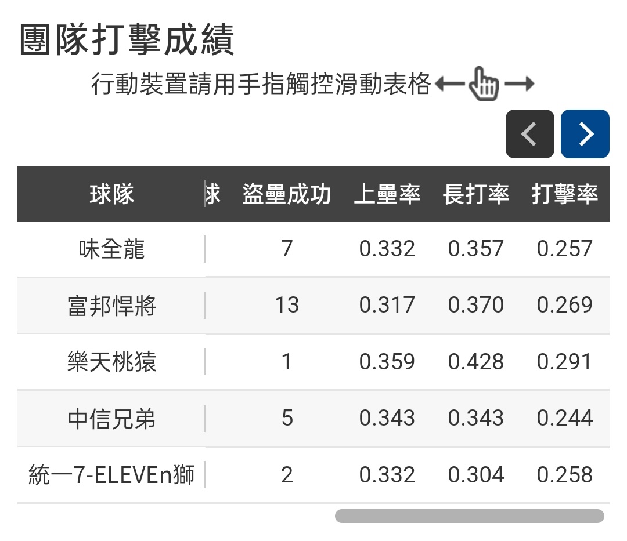This screenshot has height=541, width=627.
Task: Select 樂天桃猿 slugging value 0.428
Action: [x=476, y=362]
